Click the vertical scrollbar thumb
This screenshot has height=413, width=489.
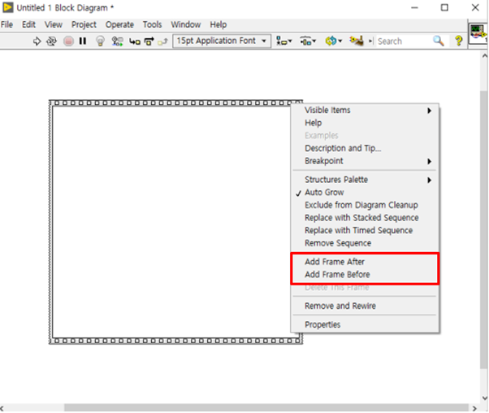(484, 230)
